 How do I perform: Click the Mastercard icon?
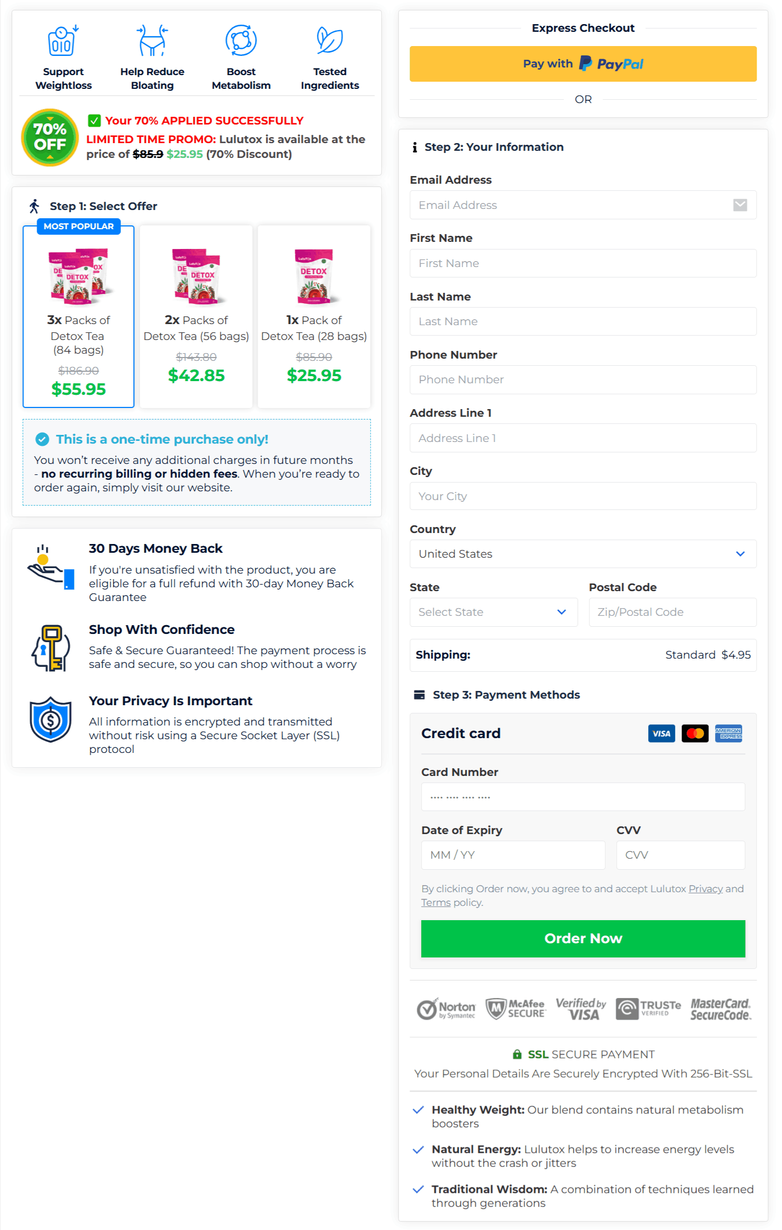(695, 733)
